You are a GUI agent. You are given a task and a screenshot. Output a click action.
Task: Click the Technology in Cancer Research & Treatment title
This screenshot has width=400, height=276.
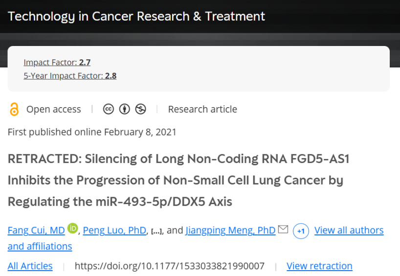(x=136, y=16)
